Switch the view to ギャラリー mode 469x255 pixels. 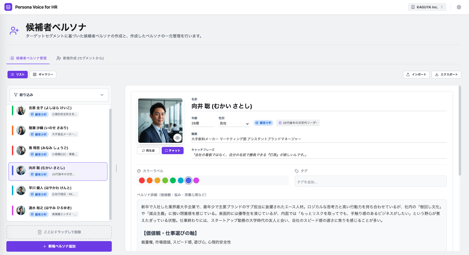click(x=43, y=74)
